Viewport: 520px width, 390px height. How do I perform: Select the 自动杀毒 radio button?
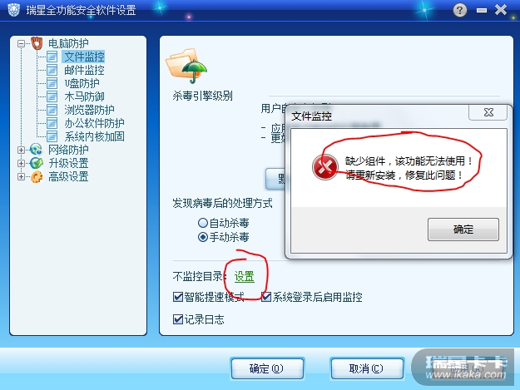click(x=203, y=223)
